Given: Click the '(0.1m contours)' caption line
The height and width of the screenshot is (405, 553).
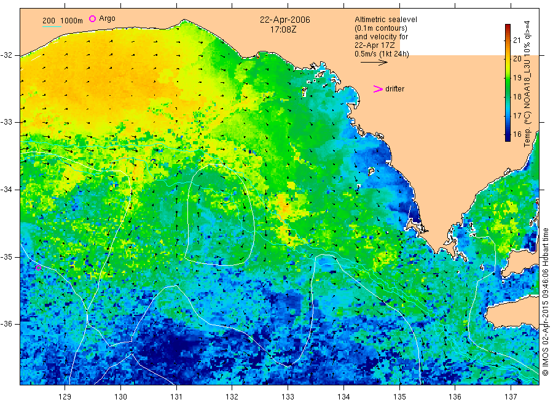Looking at the screenshot, I should [381, 28].
